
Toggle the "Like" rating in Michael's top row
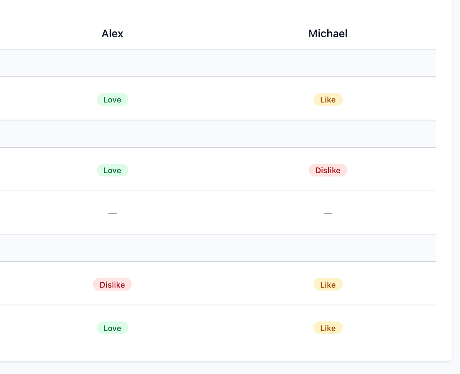pyautogui.click(x=328, y=99)
